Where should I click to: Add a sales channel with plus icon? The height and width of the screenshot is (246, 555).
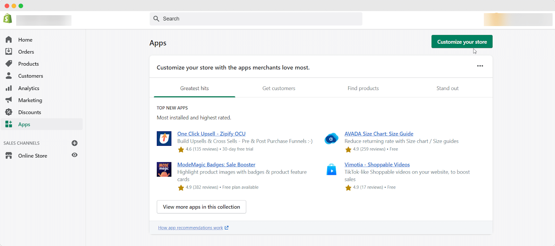click(x=75, y=143)
